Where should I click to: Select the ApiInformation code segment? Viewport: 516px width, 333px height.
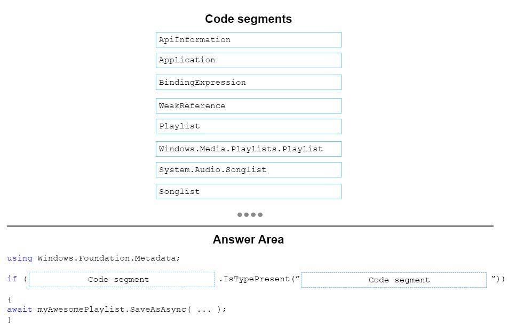(x=249, y=40)
